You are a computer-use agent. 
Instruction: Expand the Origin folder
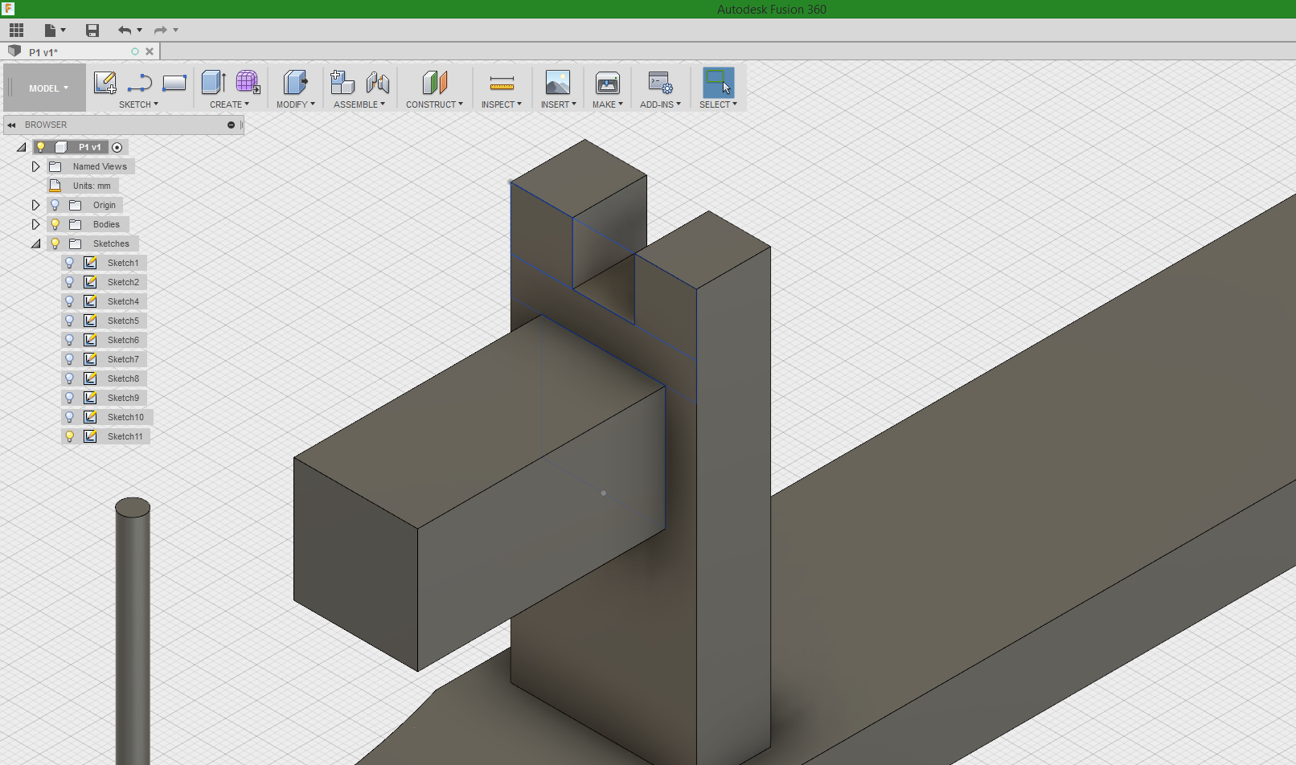(35, 205)
